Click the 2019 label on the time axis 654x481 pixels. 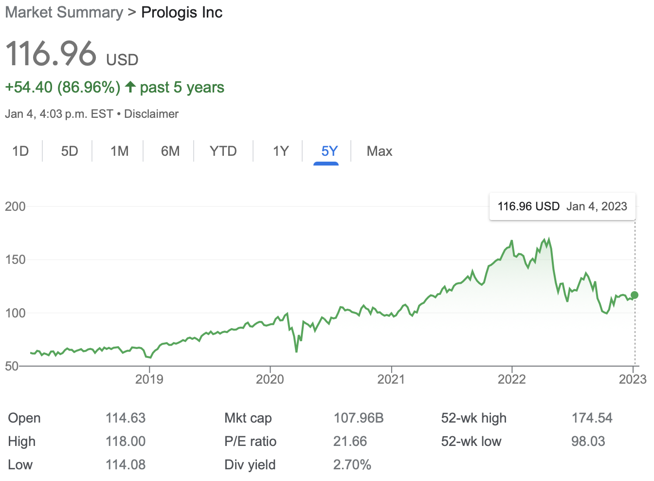pos(149,379)
